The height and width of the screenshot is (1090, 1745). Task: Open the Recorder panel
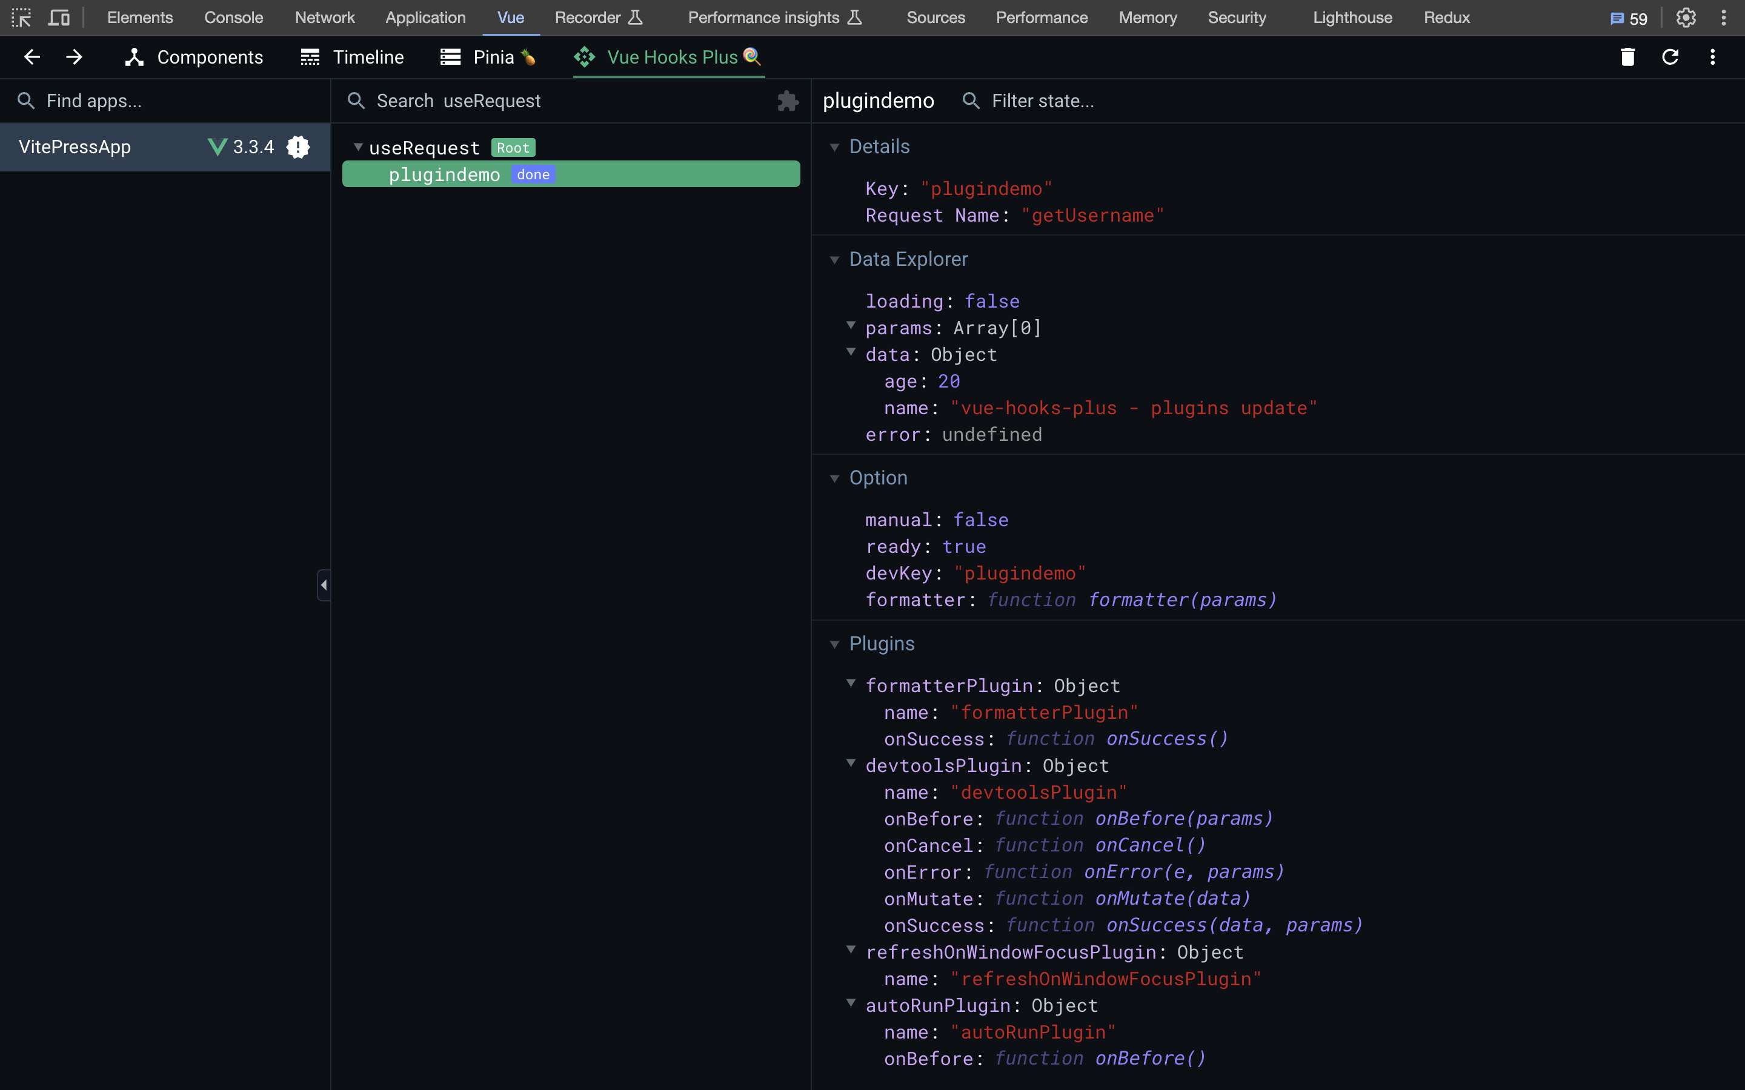[x=599, y=18]
